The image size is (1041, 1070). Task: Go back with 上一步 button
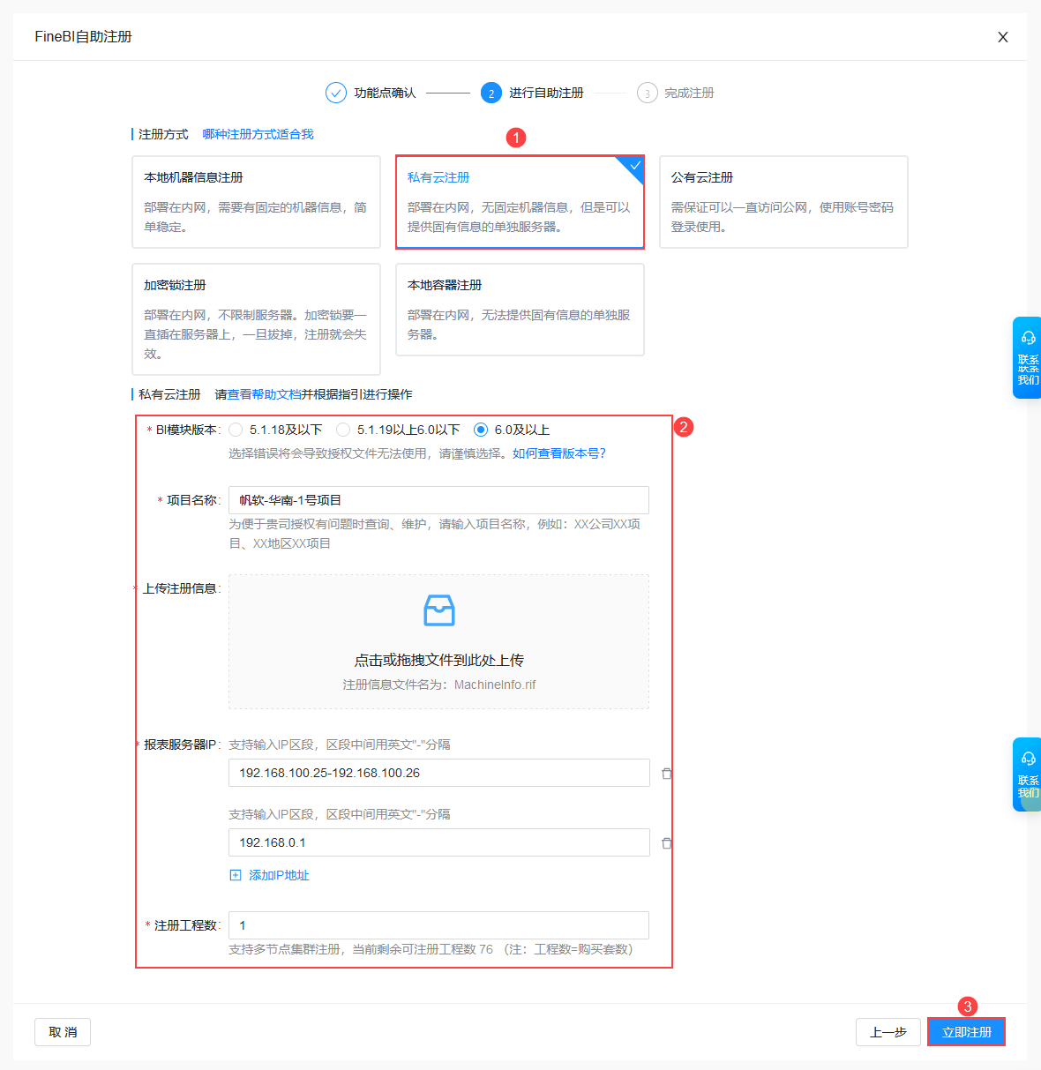click(888, 1032)
